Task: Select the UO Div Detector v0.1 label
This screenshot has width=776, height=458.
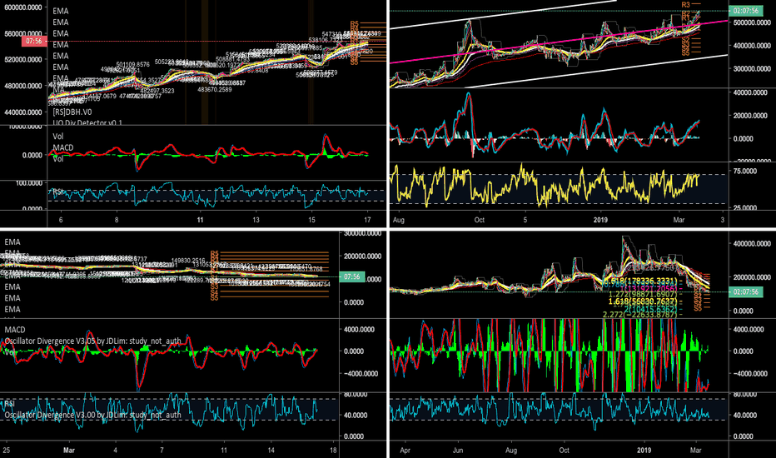Action: click(87, 122)
